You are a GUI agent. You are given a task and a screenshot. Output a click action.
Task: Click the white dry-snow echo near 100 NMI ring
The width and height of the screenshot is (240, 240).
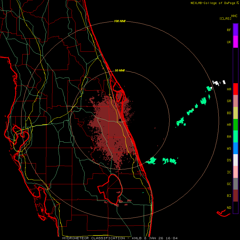pyautogui.click(x=216, y=83)
